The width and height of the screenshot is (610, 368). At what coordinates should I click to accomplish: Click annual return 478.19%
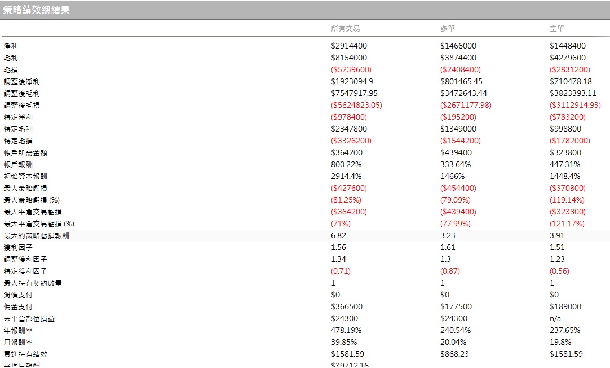click(346, 331)
